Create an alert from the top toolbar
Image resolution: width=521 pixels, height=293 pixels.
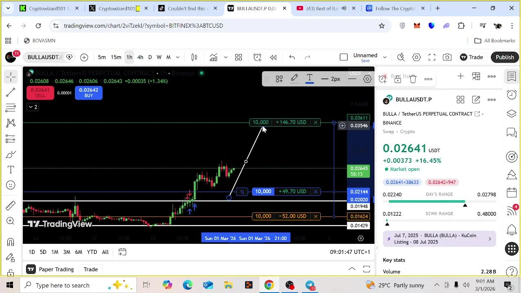tap(257, 57)
